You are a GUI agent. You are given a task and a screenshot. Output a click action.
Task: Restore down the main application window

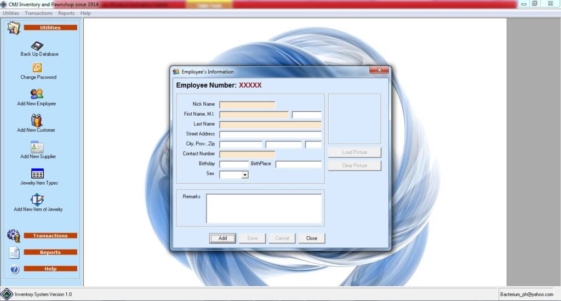[x=535, y=4]
